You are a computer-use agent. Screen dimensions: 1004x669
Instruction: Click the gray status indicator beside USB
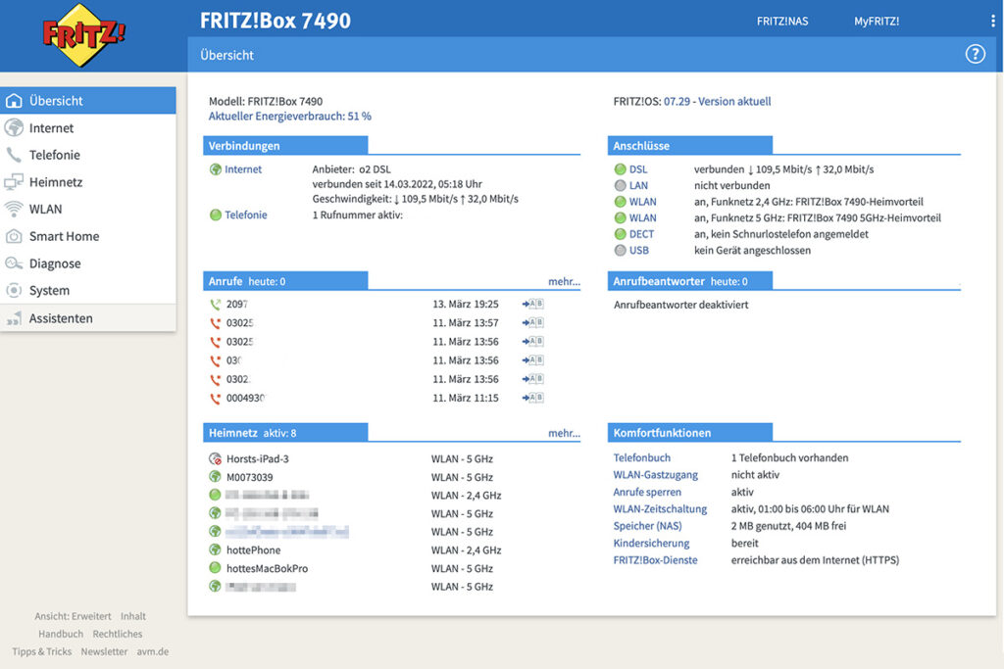tap(620, 250)
